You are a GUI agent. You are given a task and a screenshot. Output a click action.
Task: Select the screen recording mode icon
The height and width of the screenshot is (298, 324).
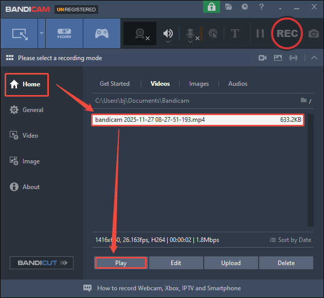(20, 34)
